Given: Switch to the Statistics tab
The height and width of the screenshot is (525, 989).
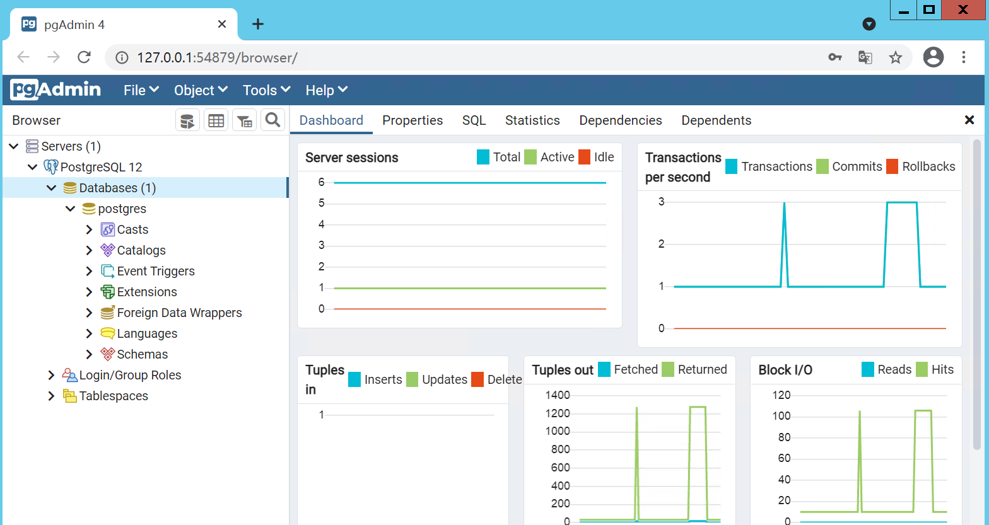Looking at the screenshot, I should pyautogui.click(x=532, y=120).
